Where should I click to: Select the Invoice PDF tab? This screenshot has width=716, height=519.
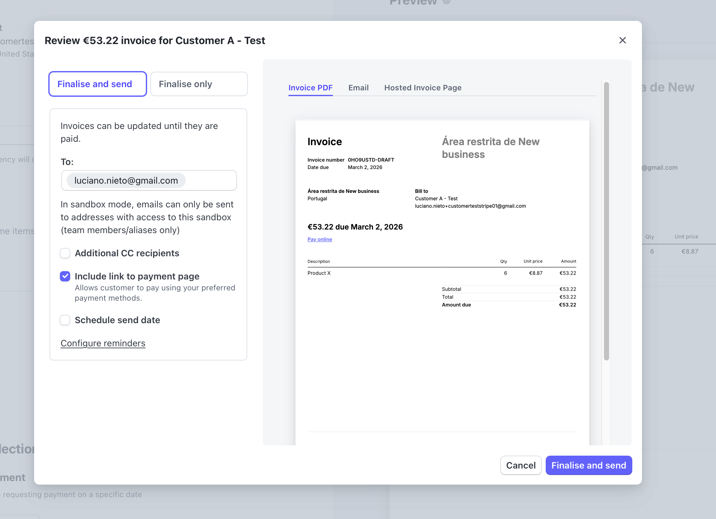coord(310,87)
